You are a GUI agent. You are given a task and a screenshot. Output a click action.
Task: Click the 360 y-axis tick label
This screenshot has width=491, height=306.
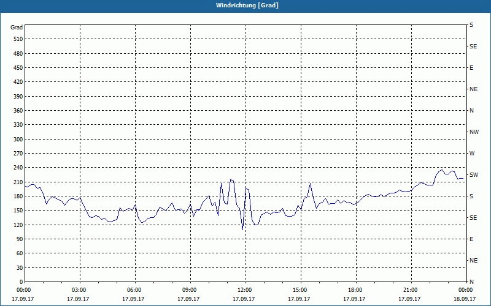point(18,111)
